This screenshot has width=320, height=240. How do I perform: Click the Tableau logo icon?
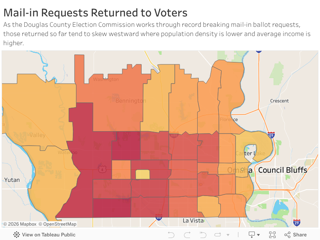[x=16, y=235]
